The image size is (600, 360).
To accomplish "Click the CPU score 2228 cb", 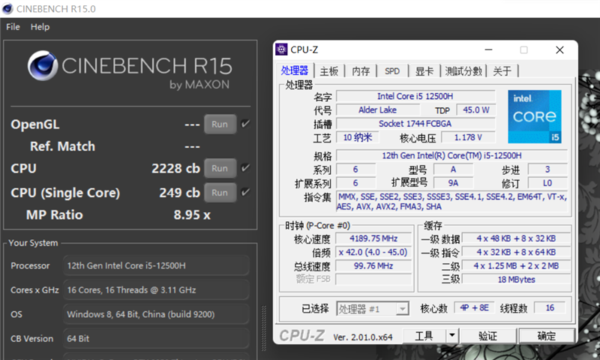I will click(175, 168).
